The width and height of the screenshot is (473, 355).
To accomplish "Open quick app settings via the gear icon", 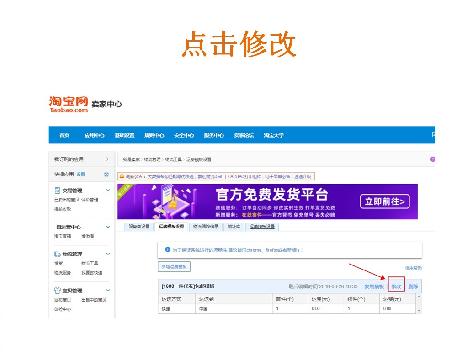I will (106, 174).
